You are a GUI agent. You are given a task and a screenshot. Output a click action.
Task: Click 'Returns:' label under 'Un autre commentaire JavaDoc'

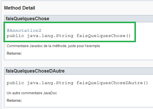click(14, 100)
